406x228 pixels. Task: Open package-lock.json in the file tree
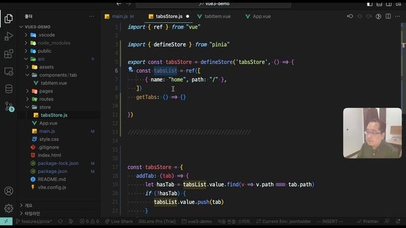click(58, 163)
